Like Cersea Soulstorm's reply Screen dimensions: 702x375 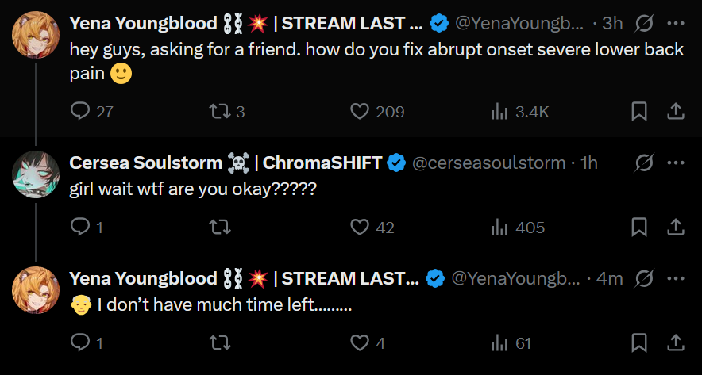(x=361, y=228)
